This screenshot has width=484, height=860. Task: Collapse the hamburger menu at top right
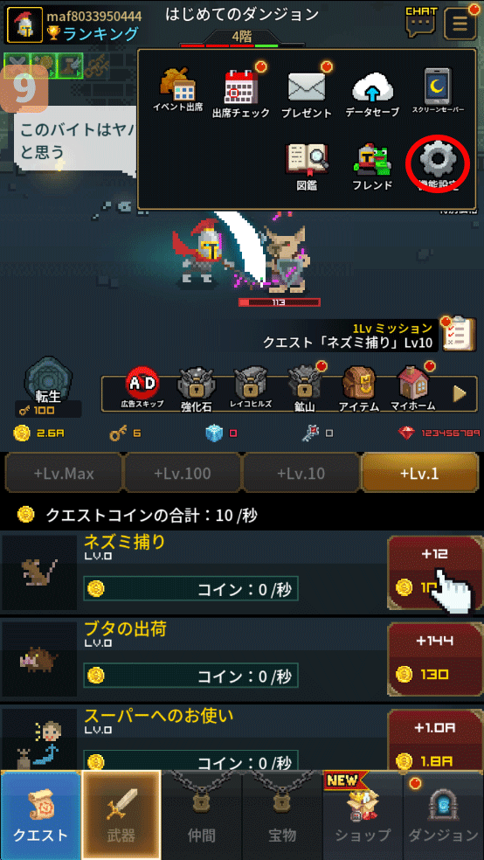point(460,23)
